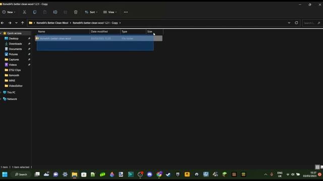Click the Paste clipboard icon
The width and height of the screenshot is (323, 181).
45,12
